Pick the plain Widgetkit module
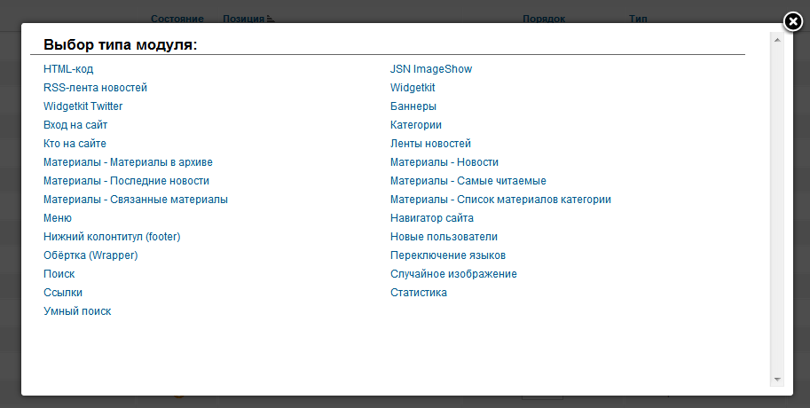 tap(413, 88)
